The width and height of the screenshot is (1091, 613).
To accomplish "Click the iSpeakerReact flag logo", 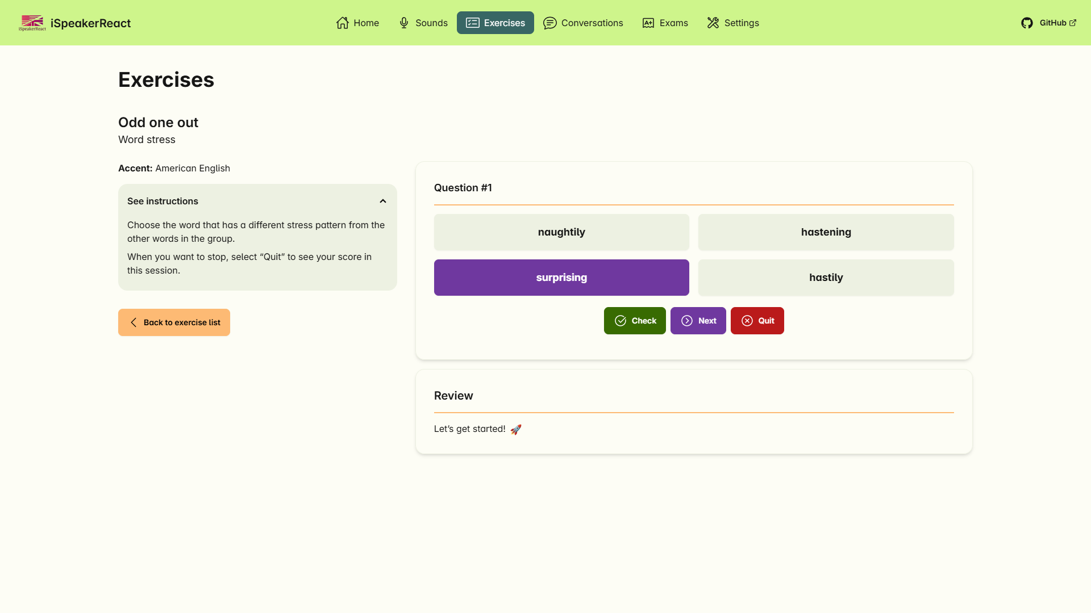I will tap(32, 23).
